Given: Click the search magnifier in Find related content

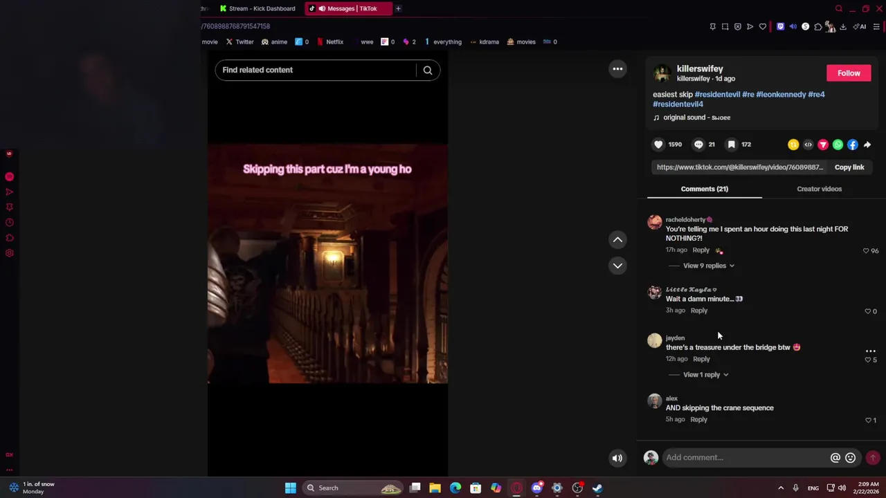Looking at the screenshot, I should (428, 70).
